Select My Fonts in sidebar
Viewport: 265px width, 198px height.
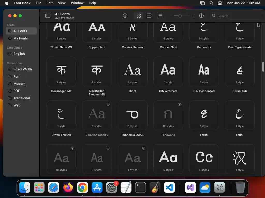coord(21,38)
